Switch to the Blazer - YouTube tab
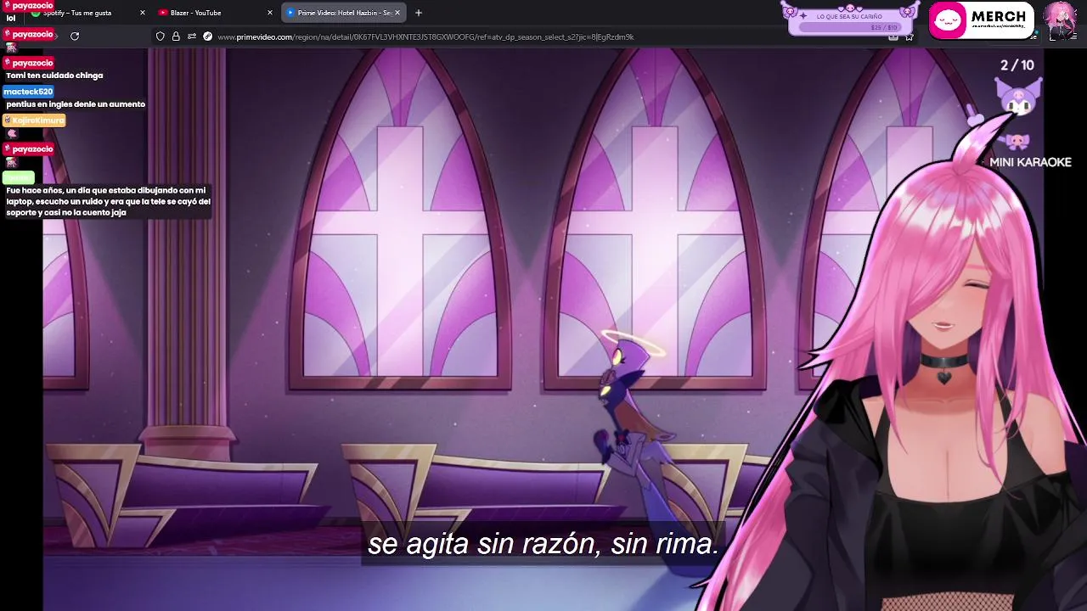This screenshot has width=1087, height=611. click(215, 13)
